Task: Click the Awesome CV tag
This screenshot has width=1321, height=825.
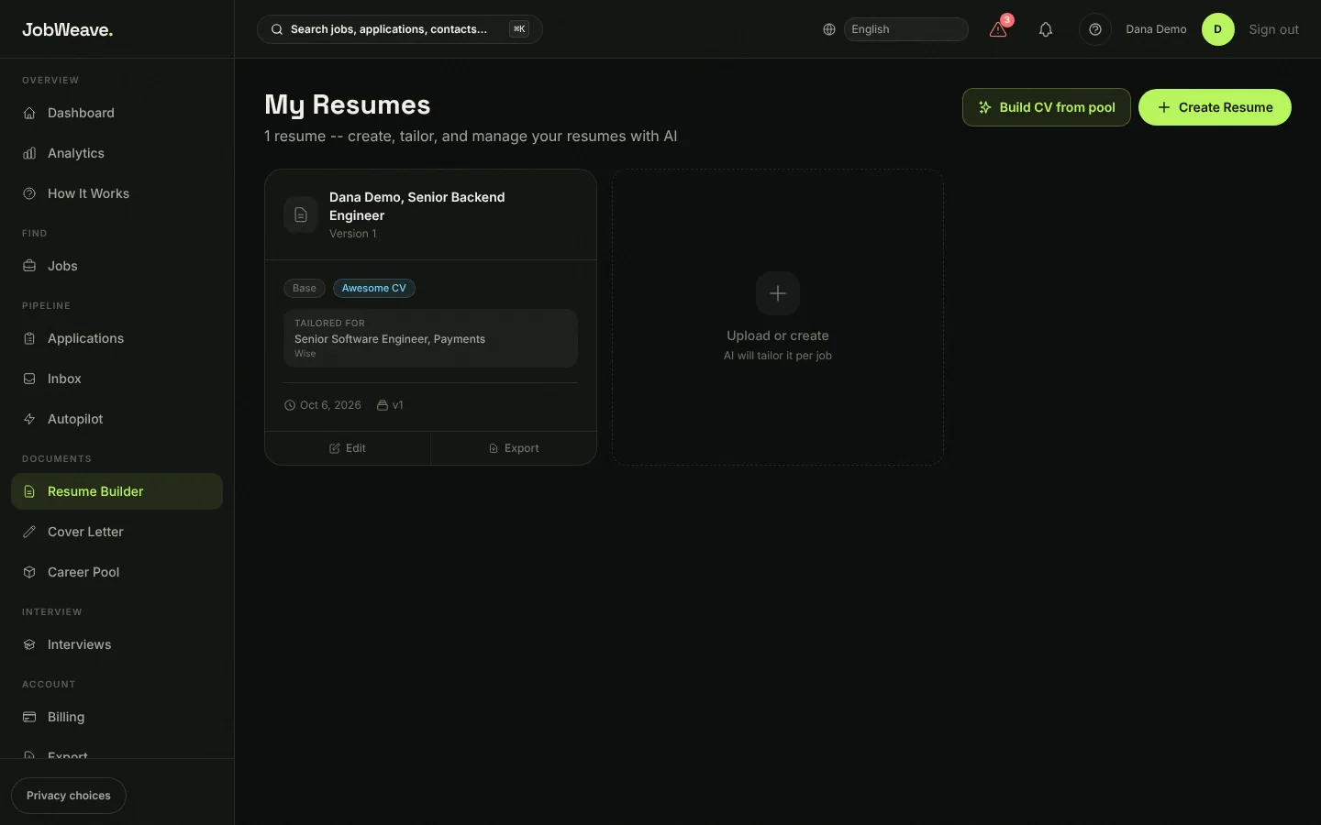Action: click(x=374, y=288)
